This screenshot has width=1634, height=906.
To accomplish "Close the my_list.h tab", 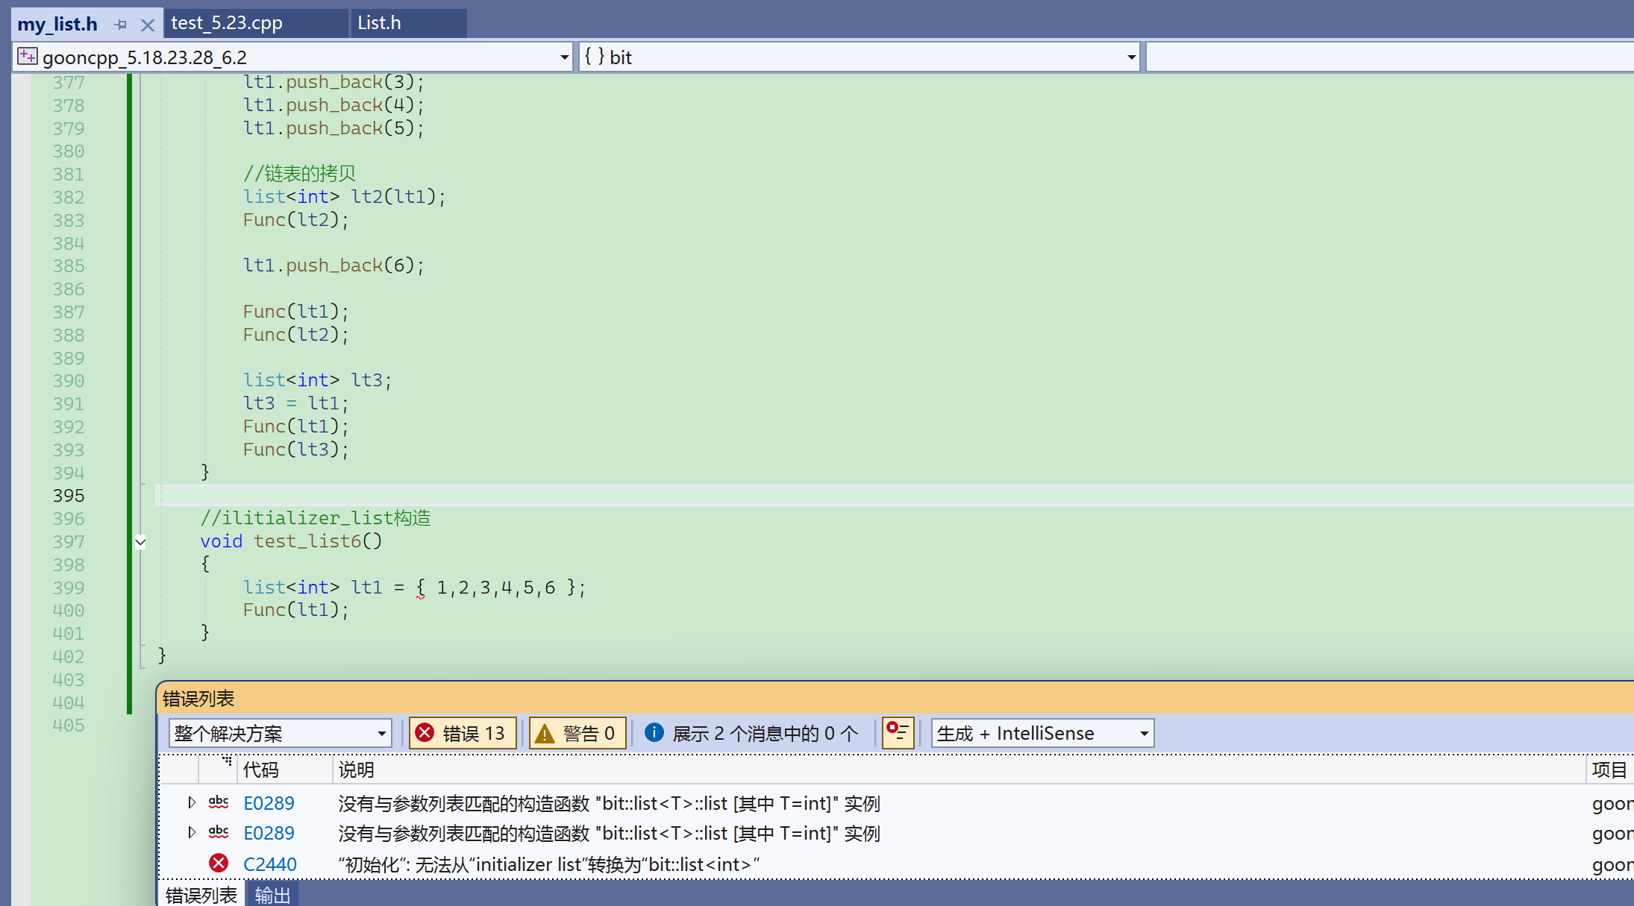I will [148, 25].
